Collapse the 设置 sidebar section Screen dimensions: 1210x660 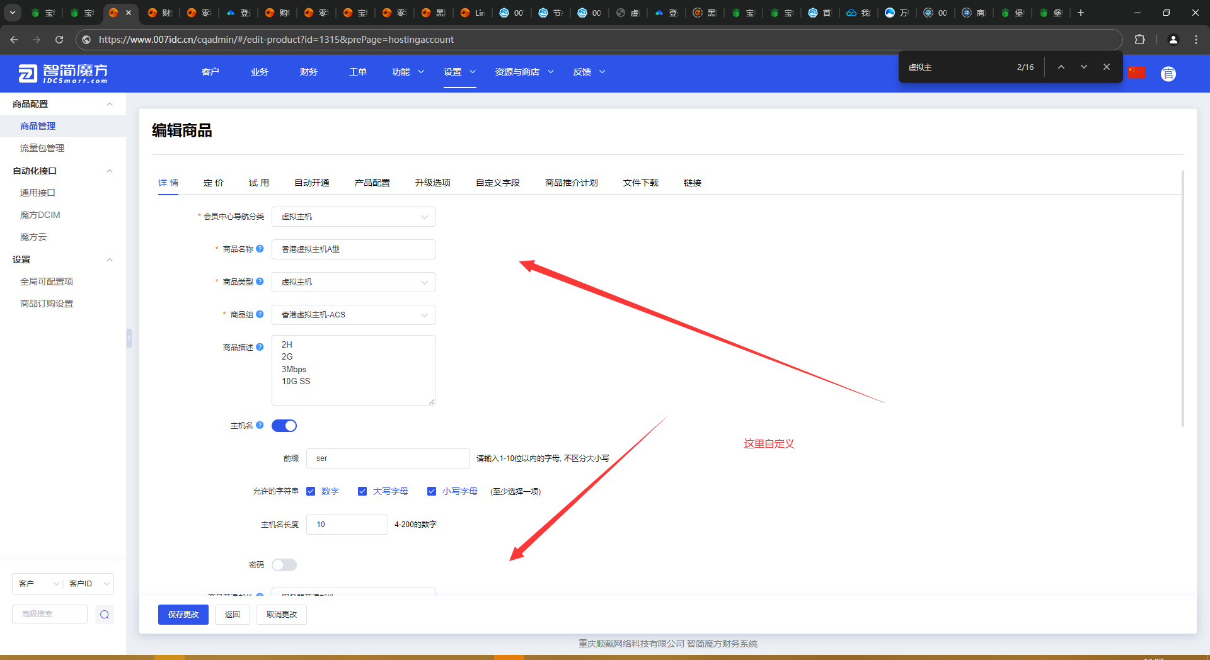[x=63, y=259]
